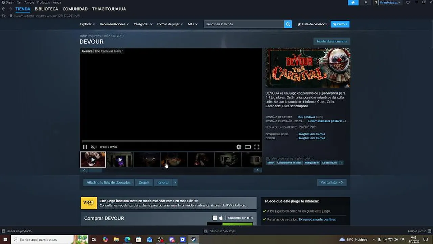Show hidden system tray icons chevron
Image resolution: width=433 pixels, height=244 pixels.
(x=374, y=240)
